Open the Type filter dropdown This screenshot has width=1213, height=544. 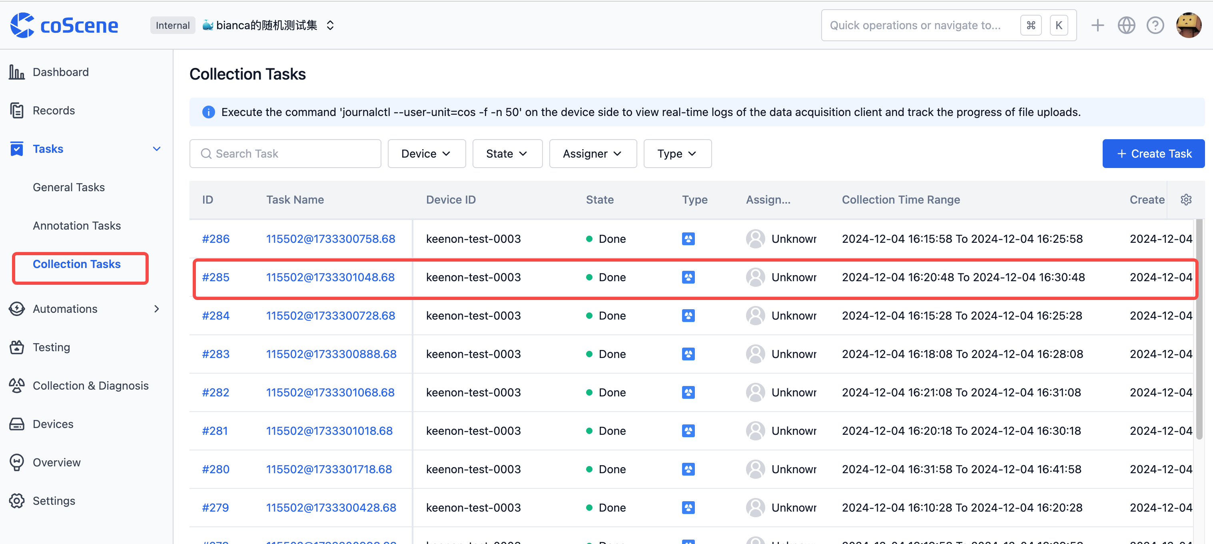tap(678, 154)
